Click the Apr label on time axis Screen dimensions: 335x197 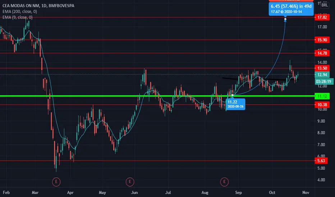[x=70, y=193]
